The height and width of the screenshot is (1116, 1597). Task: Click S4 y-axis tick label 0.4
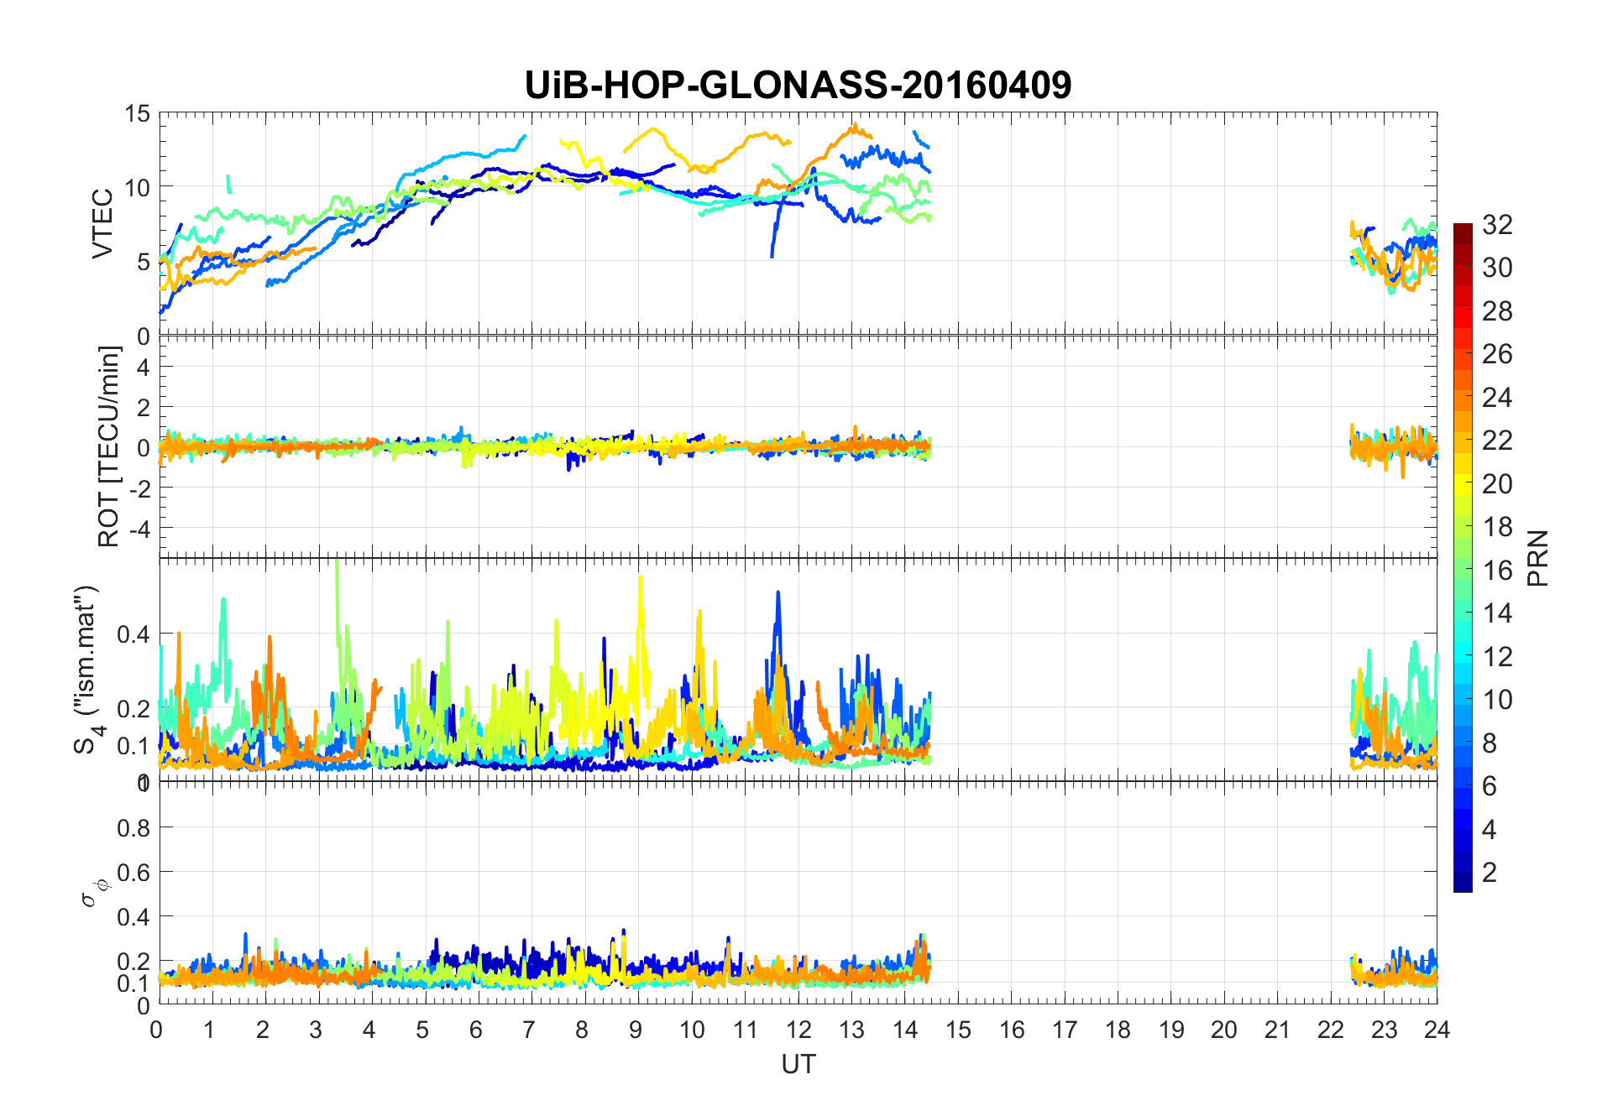(134, 634)
